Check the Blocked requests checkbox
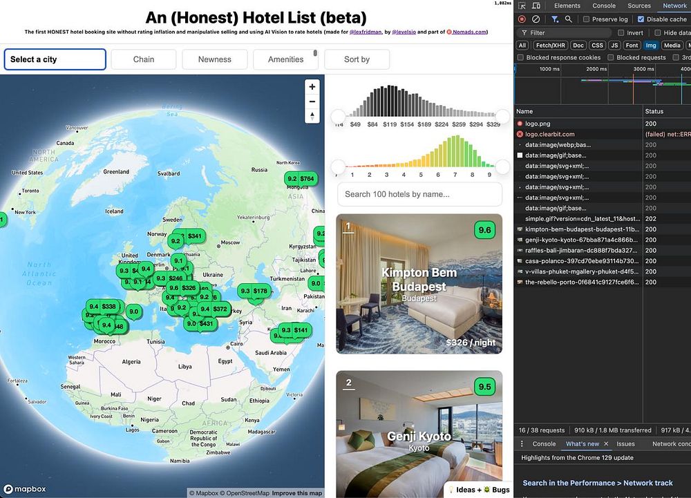691x498 pixels. point(611,57)
